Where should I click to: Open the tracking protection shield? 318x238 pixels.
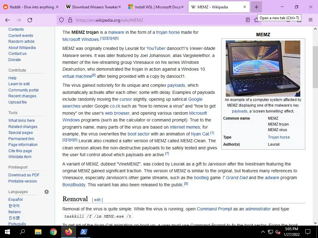pos(61,20)
